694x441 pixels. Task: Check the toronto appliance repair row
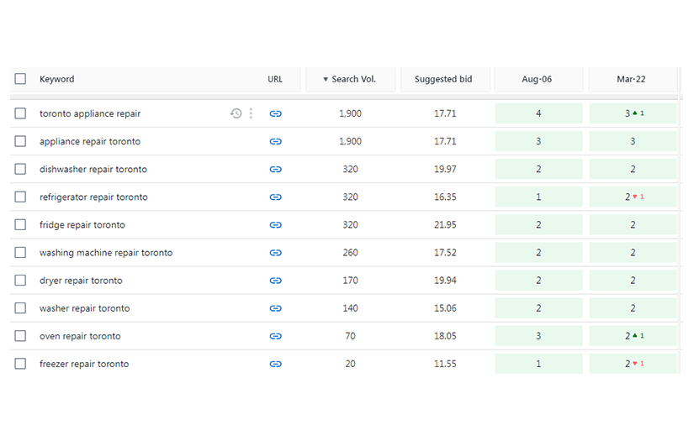pos(20,113)
